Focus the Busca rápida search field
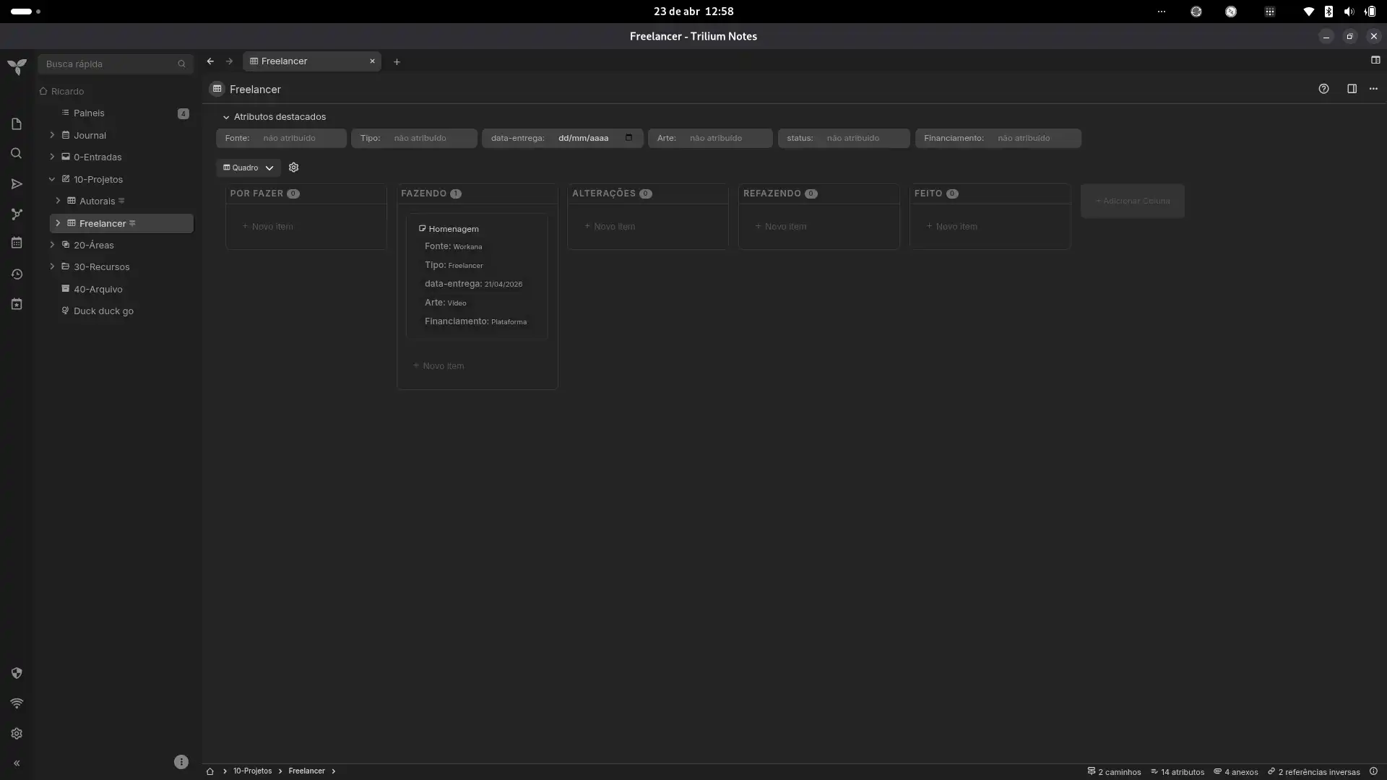The image size is (1387, 780). 116,64
